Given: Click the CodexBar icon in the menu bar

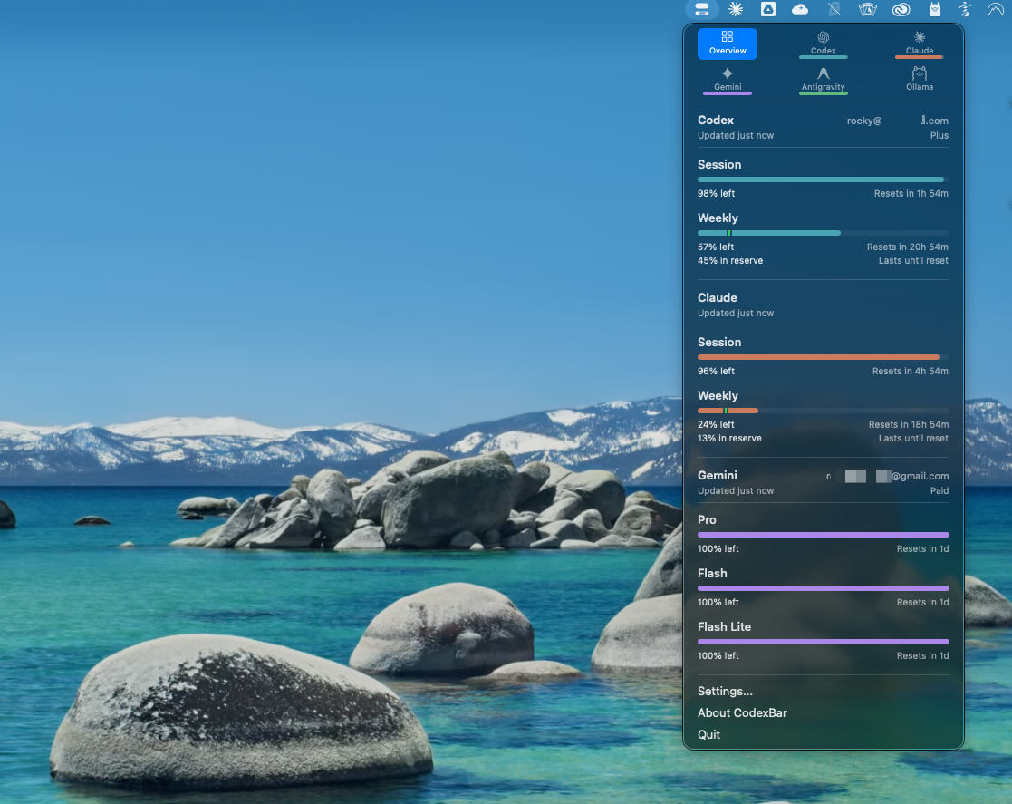Looking at the screenshot, I should (702, 10).
